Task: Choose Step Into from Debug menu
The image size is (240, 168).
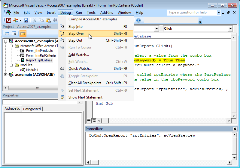Action: click(x=96, y=27)
